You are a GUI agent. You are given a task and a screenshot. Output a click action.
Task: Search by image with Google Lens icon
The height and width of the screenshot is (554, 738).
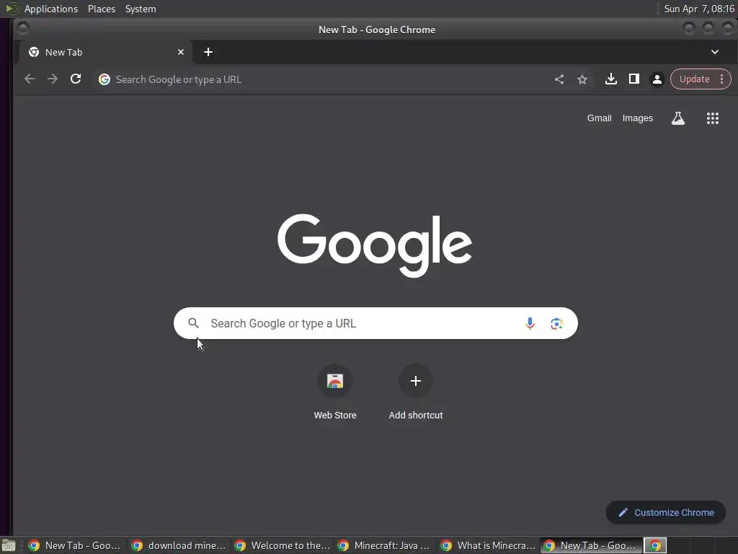[556, 323]
